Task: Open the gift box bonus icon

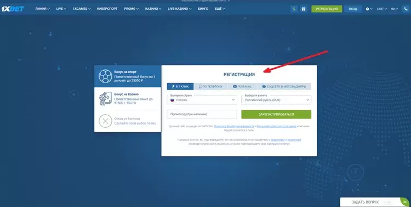Action: tap(303, 9)
